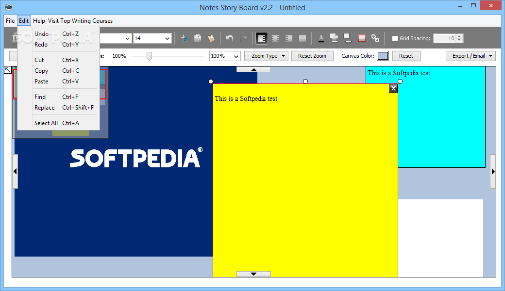Choose Select All from the Edit menu
Image resolution: width=505 pixels, height=291 pixels.
(58, 123)
